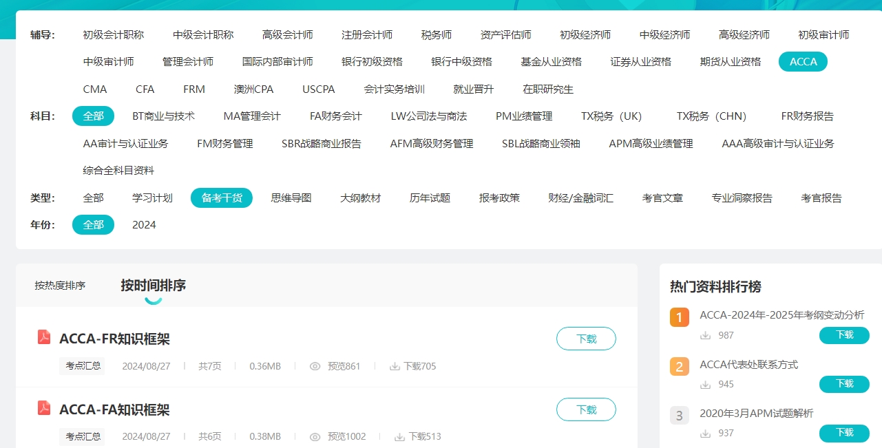Switch to 按时间排序 sorting tab
Screen dimensions: 882x448
[x=153, y=286]
